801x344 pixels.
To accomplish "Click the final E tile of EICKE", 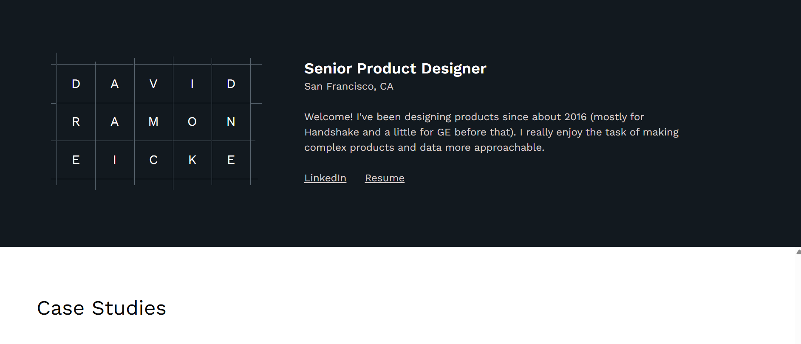I will click(x=231, y=160).
